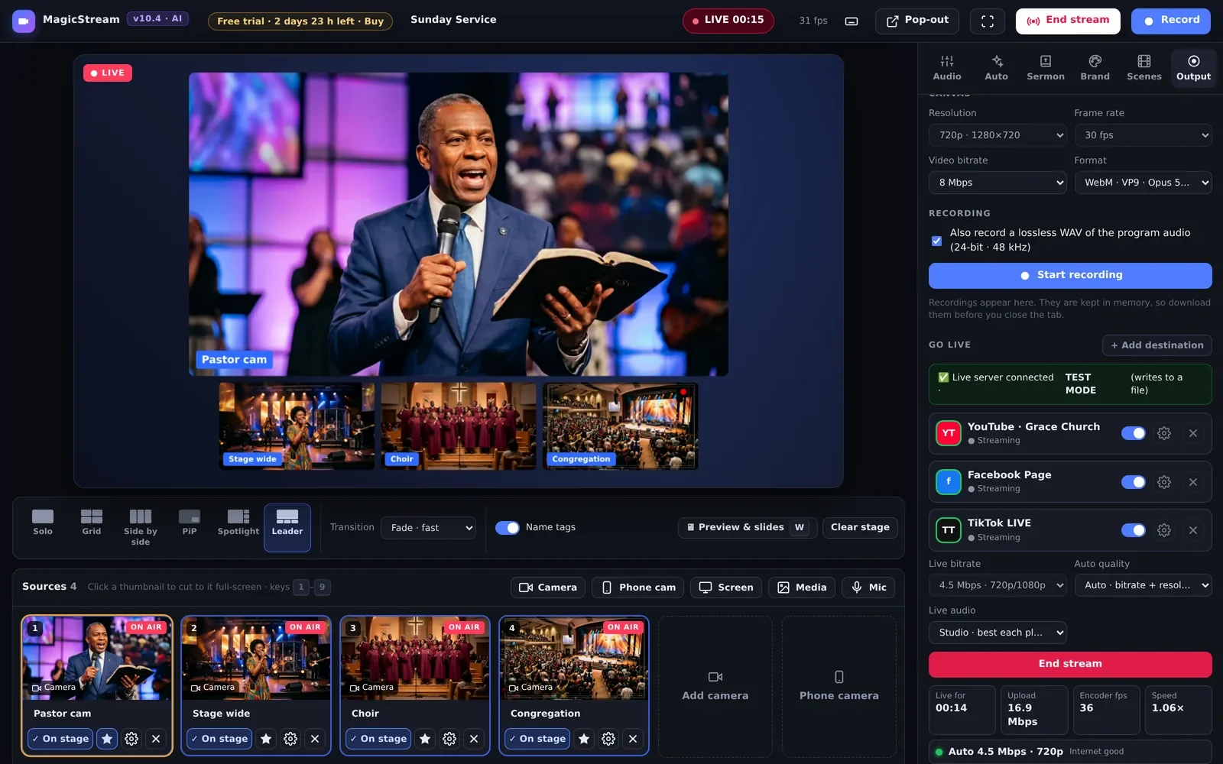Open the Frame rate dropdown
1223x764 pixels.
click(x=1143, y=135)
